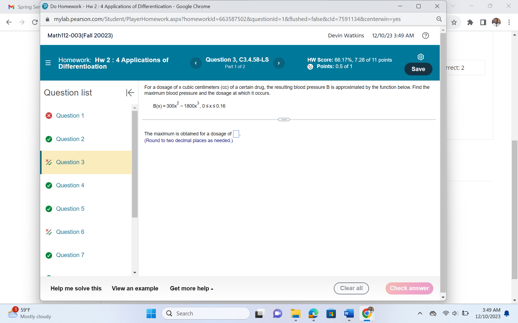Click the 'Help me solve this' link
This screenshot has height=323, width=518.
pos(76,288)
